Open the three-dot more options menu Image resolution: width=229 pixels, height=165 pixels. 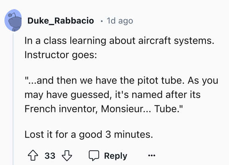pyautogui.click(x=152, y=155)
